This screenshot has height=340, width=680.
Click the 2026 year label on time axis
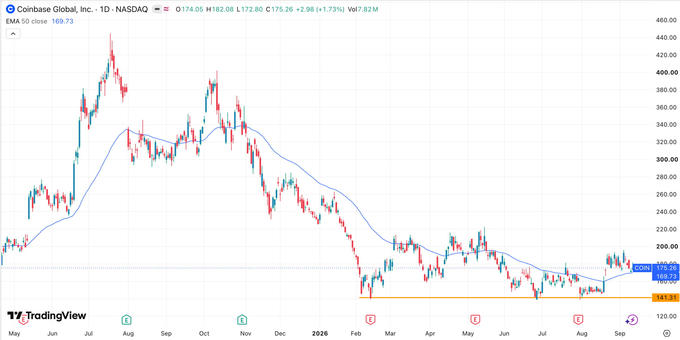pos(320,333)
